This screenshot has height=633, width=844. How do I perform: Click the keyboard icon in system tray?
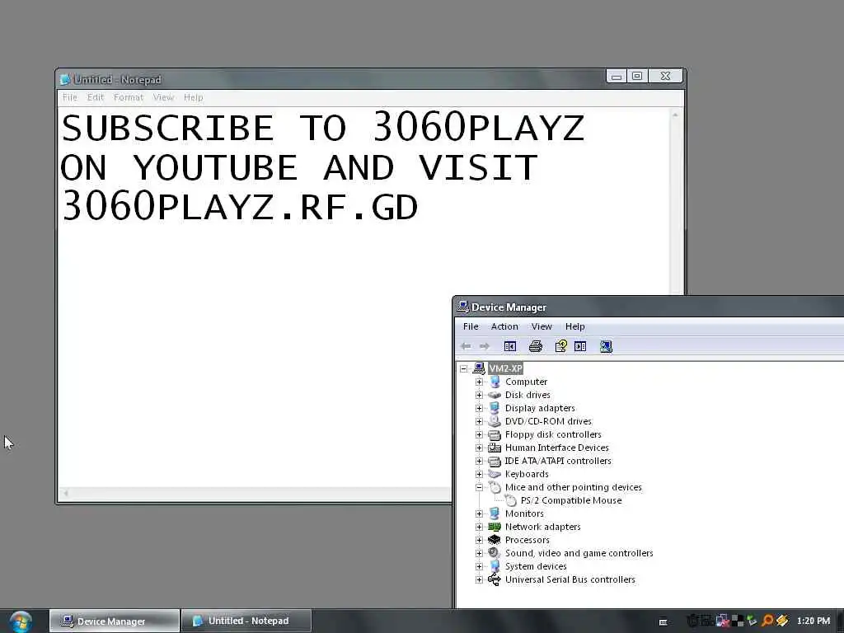pos(663,621)
